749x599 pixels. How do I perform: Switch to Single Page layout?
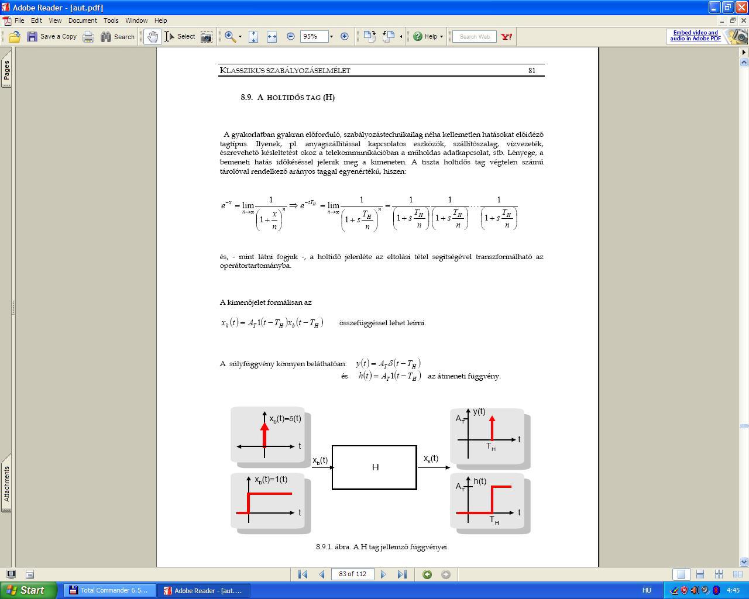click(681, 574)
